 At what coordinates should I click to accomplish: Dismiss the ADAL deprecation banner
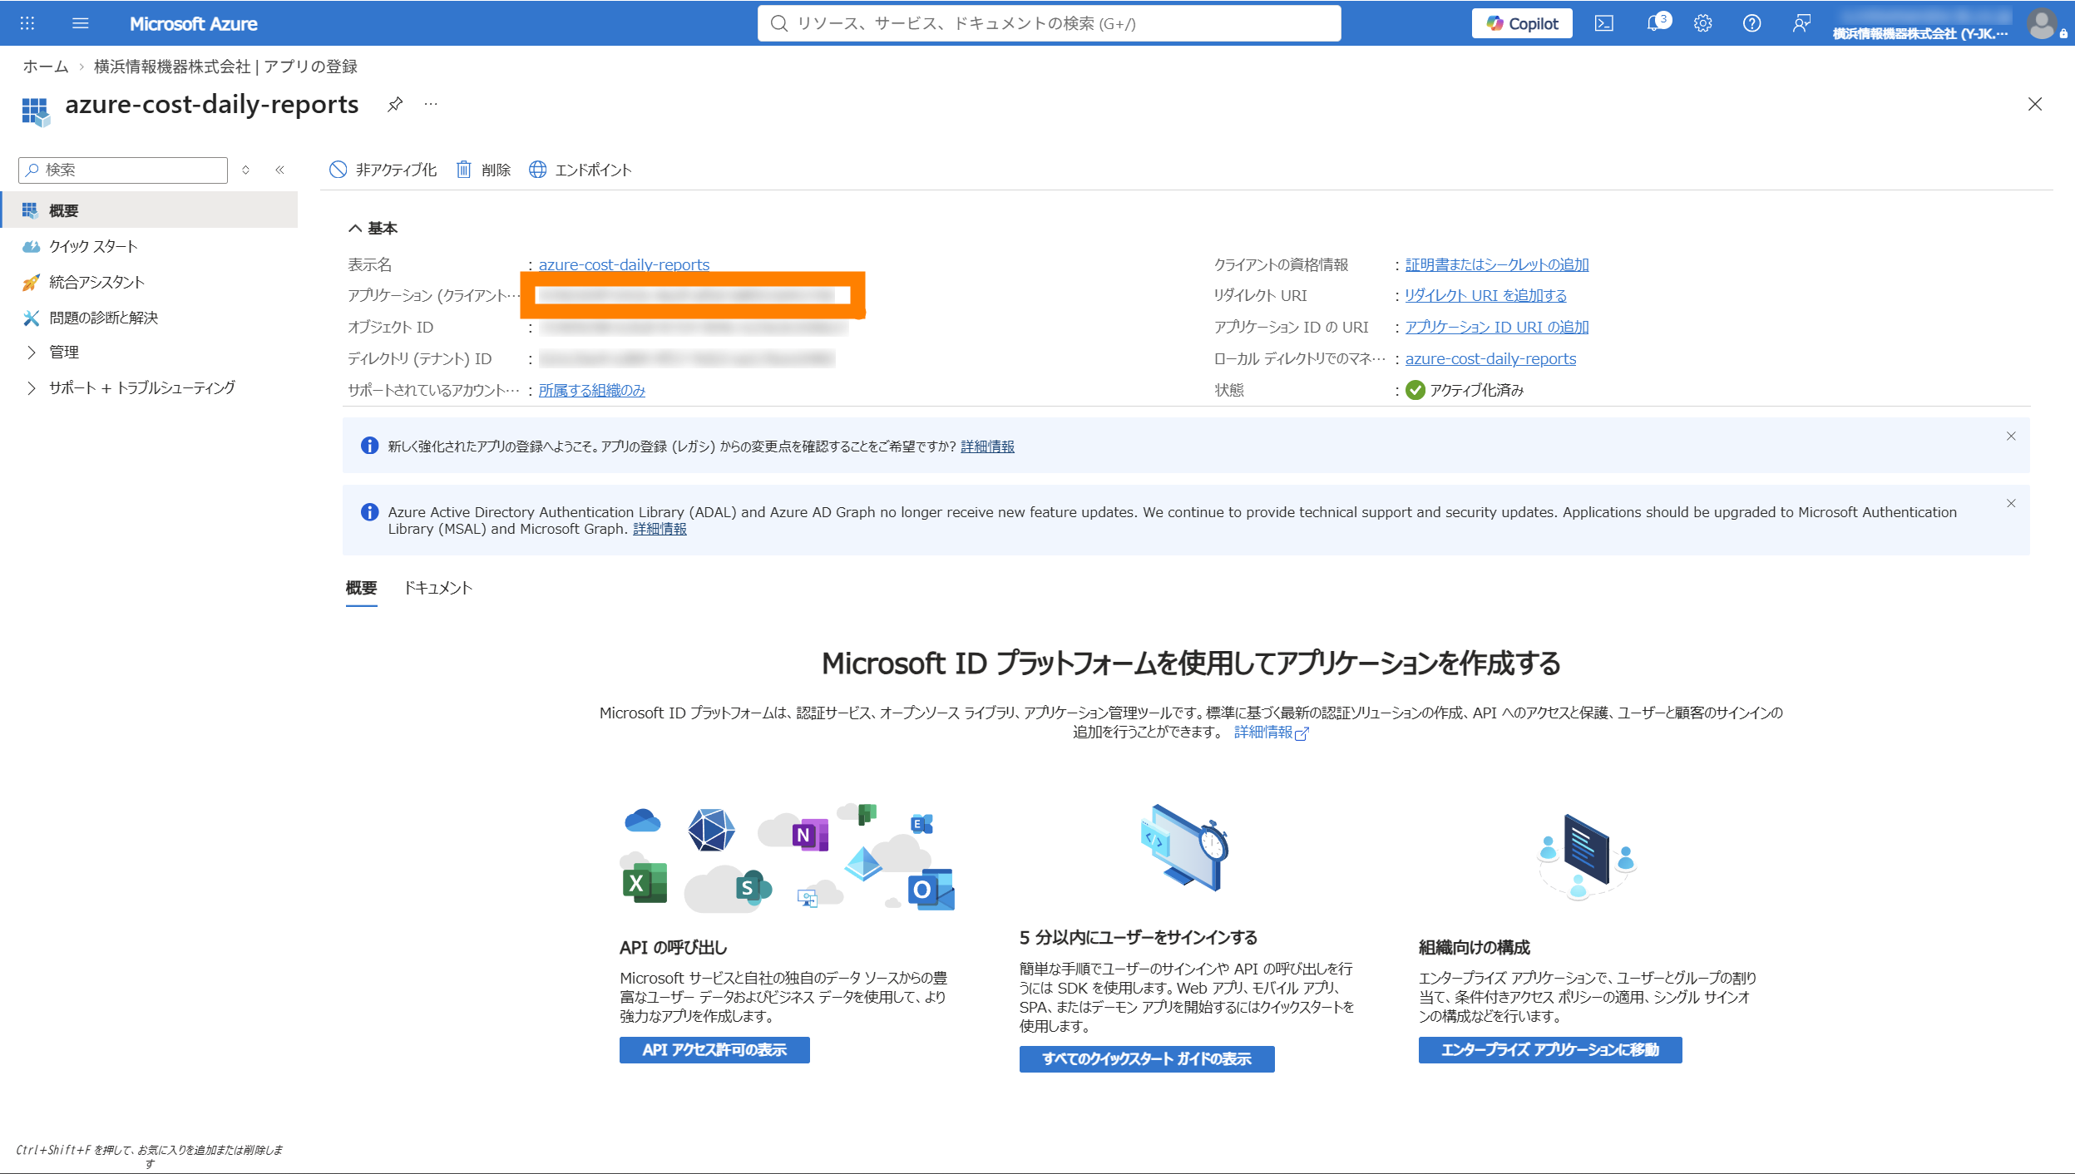2010,504
